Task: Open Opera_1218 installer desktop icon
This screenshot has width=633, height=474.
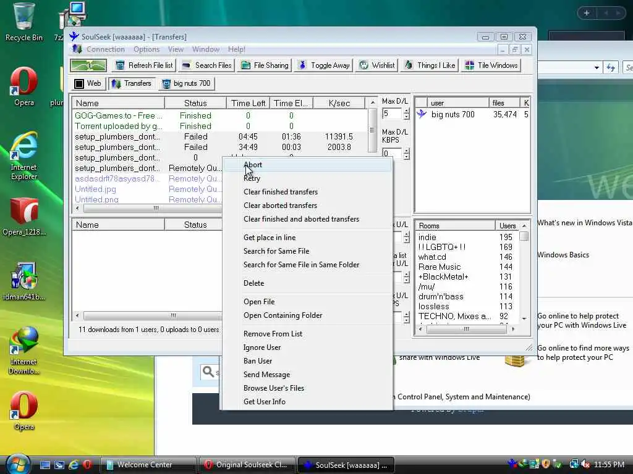Action: tap(24, 217)
